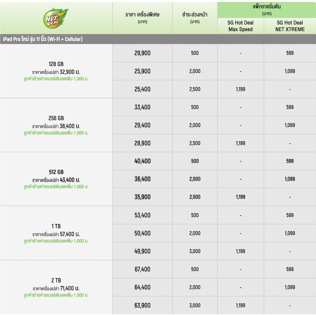This screenshot has height=315, width=316.
Task: Select the 128 GB storage label
Action: (56, 64)
